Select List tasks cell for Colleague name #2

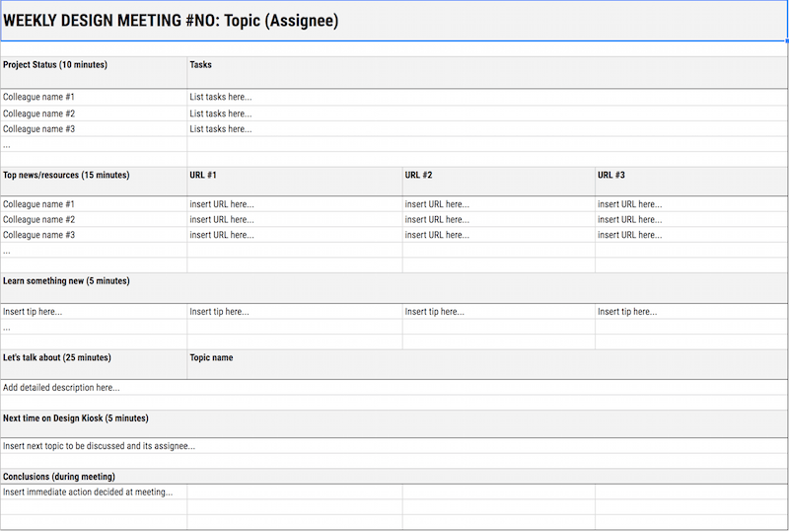221,114
